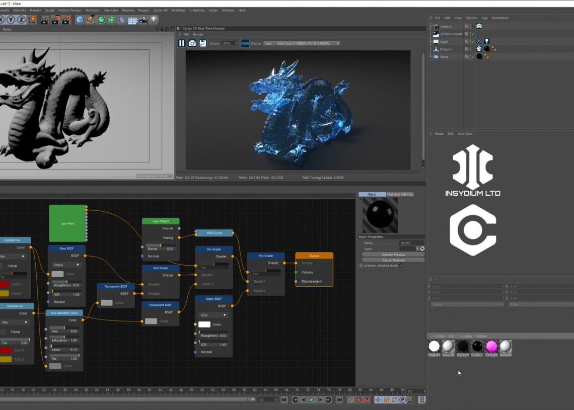Toggle the green checkmark on the Plane object
Screen dimensions: 574x410
[473, 57]
